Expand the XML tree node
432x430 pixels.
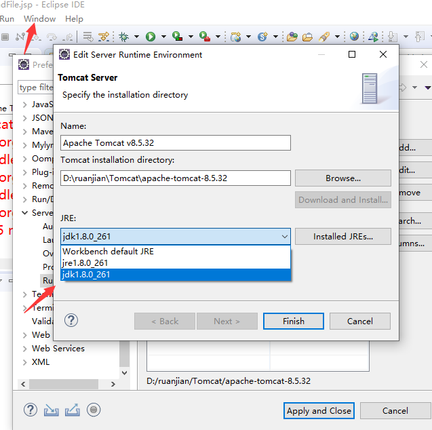click(x=25, y=362)
